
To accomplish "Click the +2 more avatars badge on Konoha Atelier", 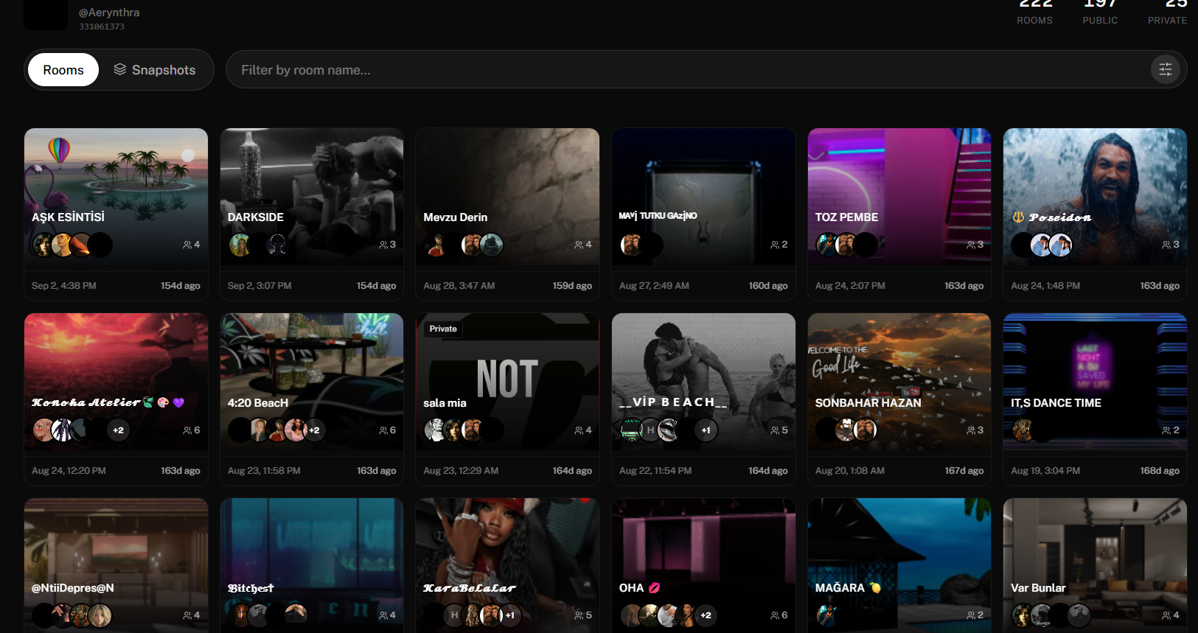I will click(x=118, y=430).
